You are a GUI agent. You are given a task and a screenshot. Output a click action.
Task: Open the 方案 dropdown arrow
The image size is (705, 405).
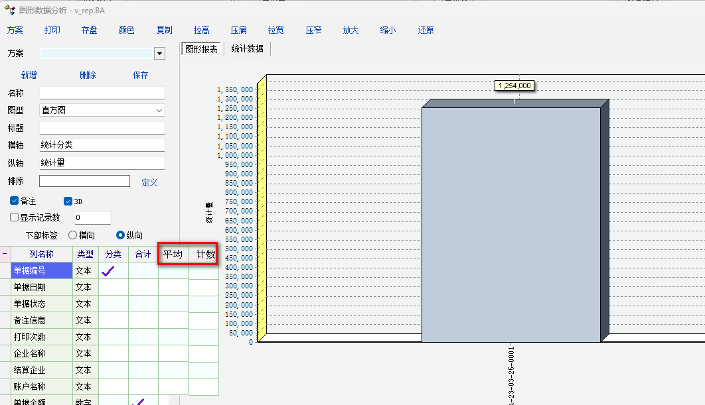coord(159,54)
